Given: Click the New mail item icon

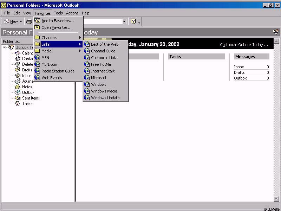Looking at the screenshot, I should tap(6, 22).
